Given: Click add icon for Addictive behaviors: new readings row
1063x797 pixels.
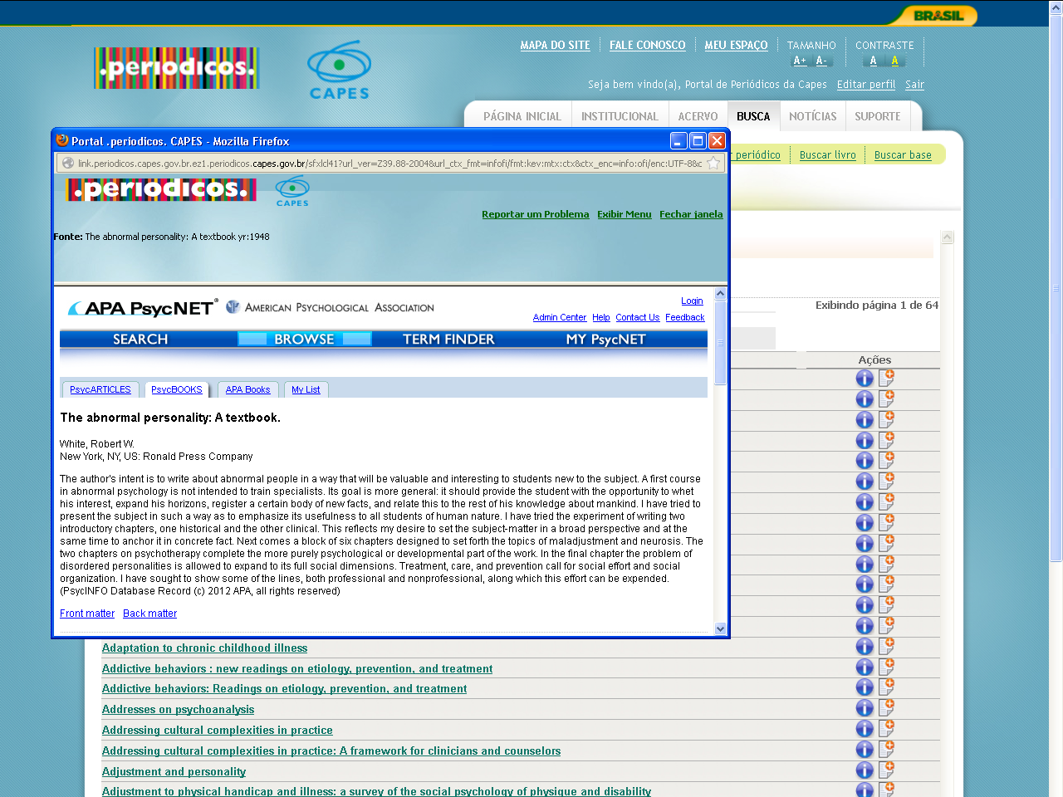Looking at the screenshot, I should [886, 666].
